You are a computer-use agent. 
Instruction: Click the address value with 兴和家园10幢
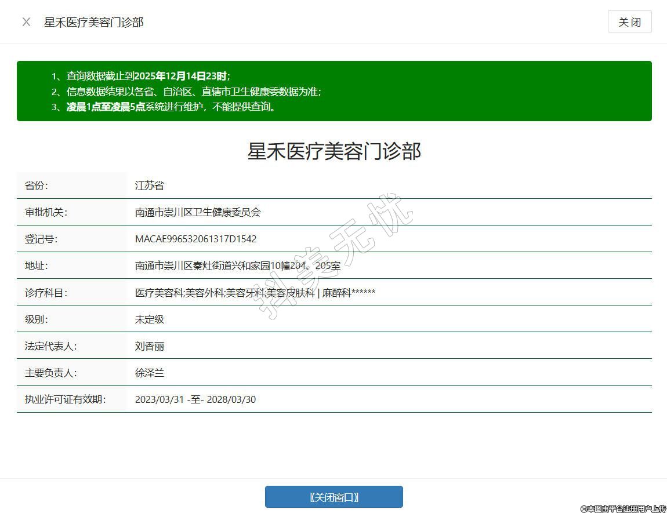[x=237, y=266]
